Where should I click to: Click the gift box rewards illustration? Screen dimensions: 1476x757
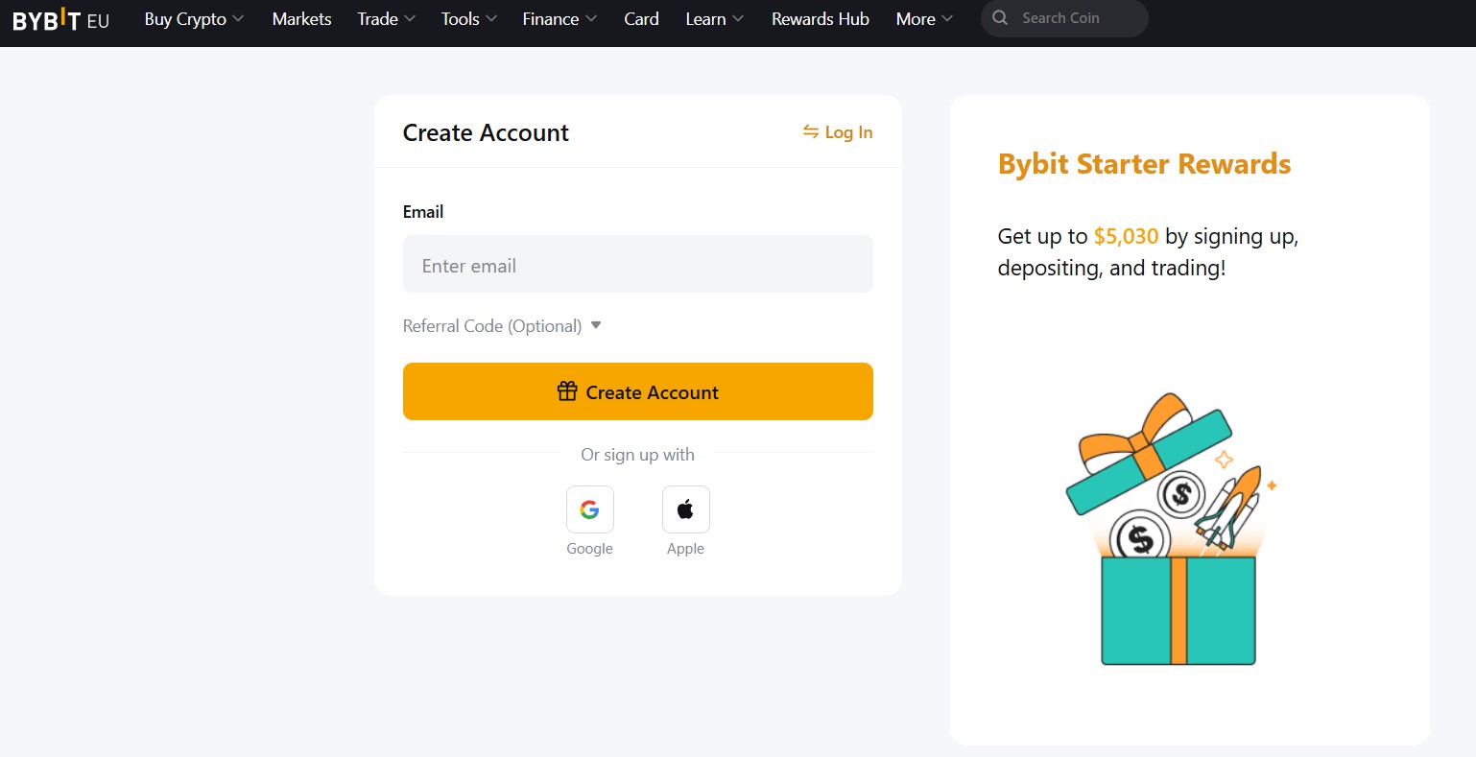[x=1171, y=529]
